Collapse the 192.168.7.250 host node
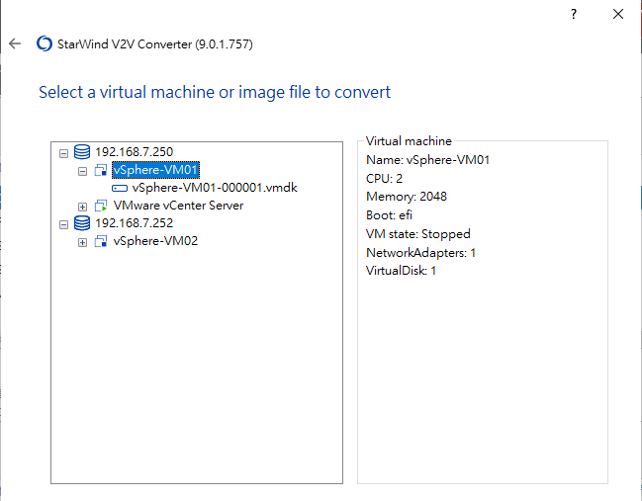The image size is (642, 501). click(64, 153)
